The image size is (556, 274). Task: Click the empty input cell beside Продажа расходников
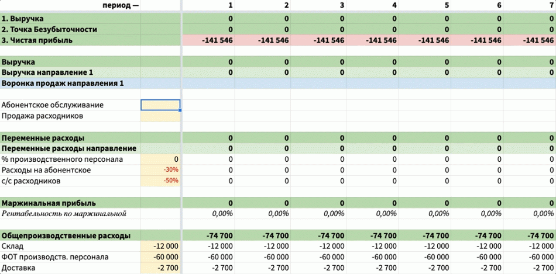point(160,116)
